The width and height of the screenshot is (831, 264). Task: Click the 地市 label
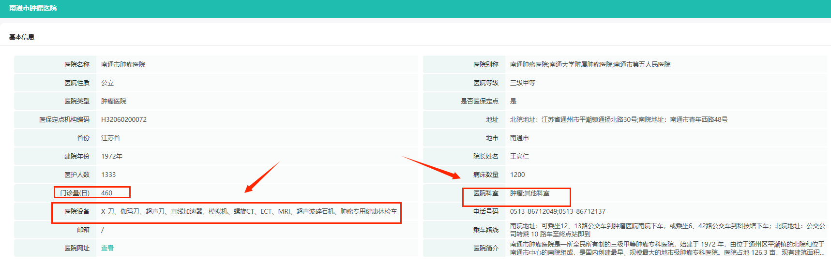(x=492, y=138)
